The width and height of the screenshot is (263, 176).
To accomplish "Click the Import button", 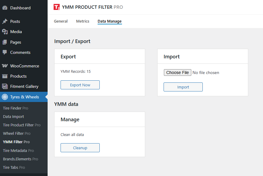I will point(183,87).
